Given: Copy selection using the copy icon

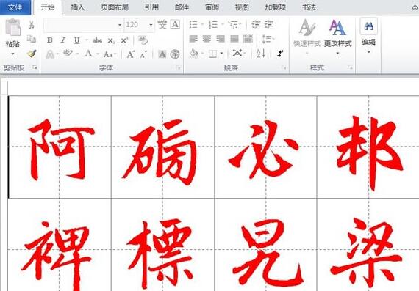Looking at the screenshot, I should 32,39.
